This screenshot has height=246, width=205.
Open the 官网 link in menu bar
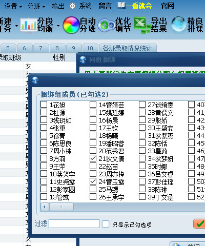click(168, 6)
